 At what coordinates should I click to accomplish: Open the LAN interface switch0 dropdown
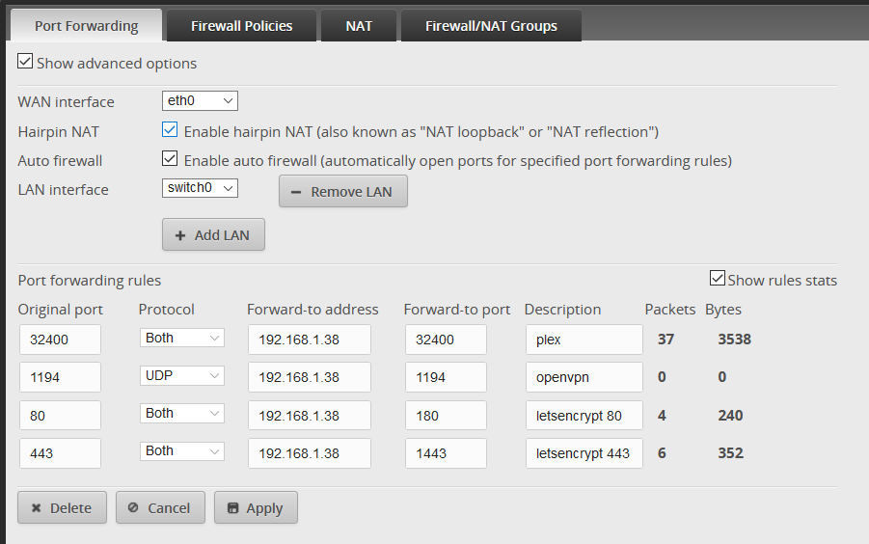click(200, 188)
